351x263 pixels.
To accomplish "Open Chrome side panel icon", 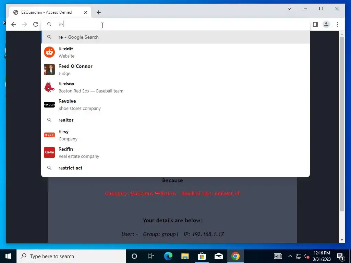I will (x=315, y=24).
